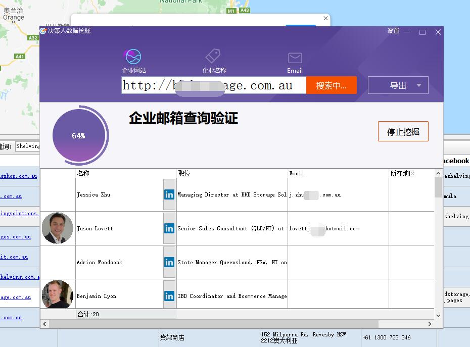This screenshot has width=470, height=347.
Task: Click the 停止挖掘 button
Action: [x=403, y=131]
